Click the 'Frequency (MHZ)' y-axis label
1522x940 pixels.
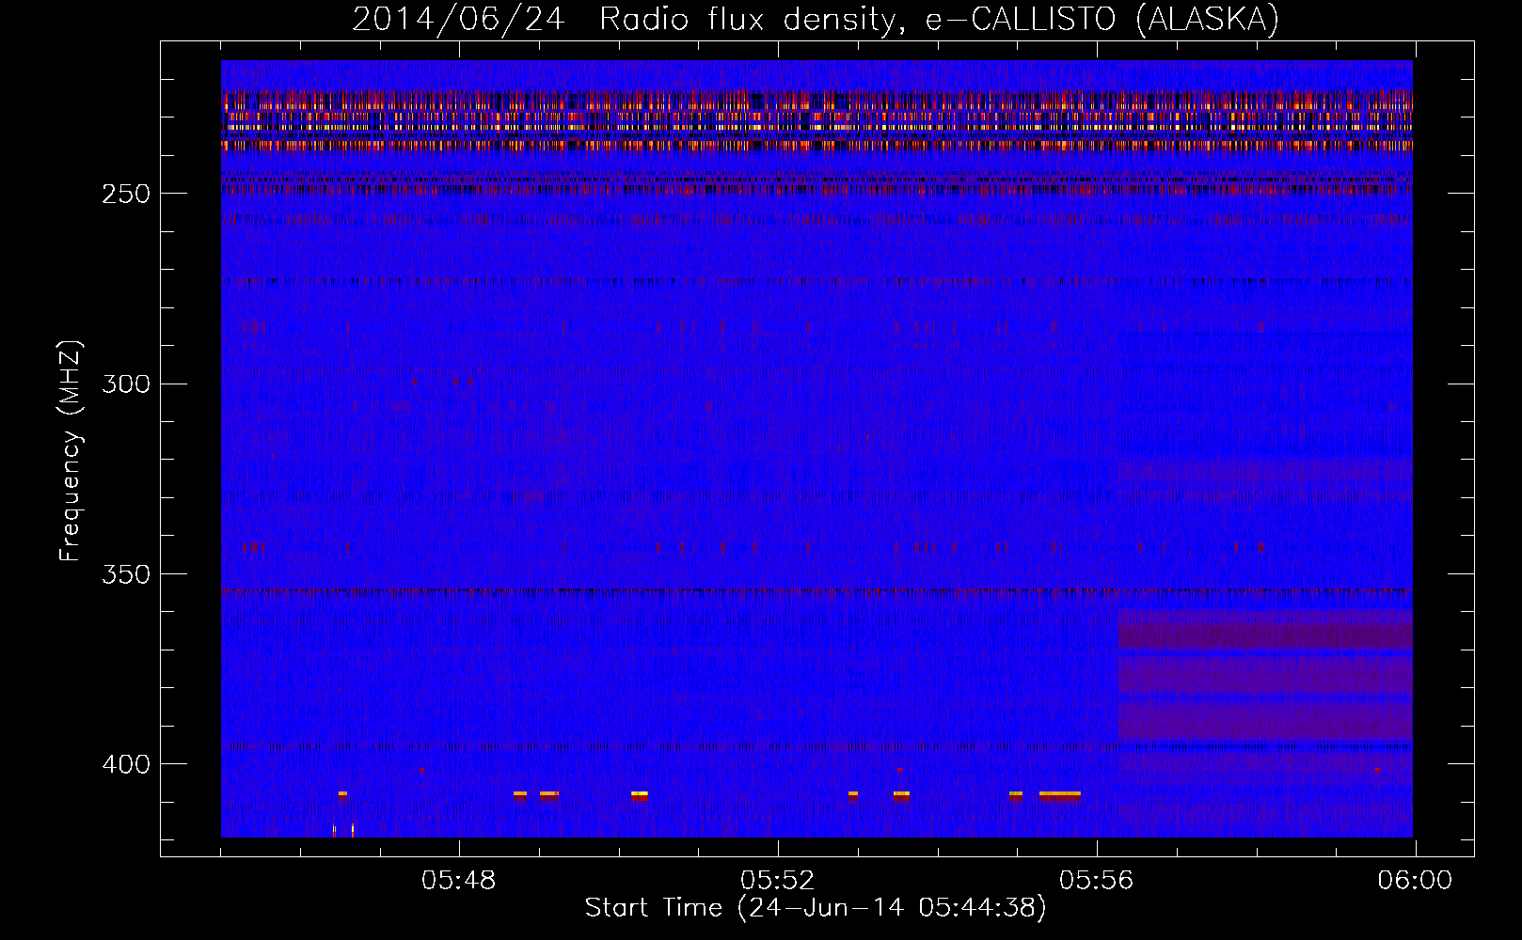tap(71, 451)
